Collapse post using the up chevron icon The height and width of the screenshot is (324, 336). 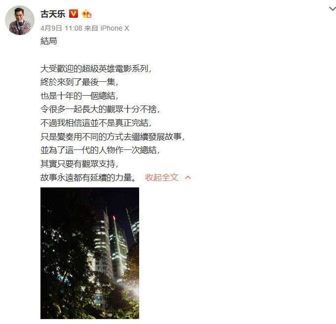click(187, 178)
